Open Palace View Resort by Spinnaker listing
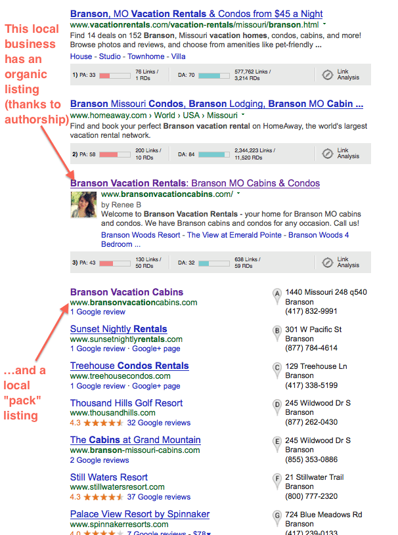The width and height of the screenshot is (398, 535). click(140, 514)
